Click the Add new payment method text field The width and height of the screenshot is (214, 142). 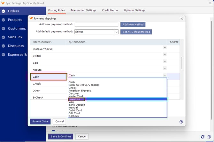(x=96, y=24)
